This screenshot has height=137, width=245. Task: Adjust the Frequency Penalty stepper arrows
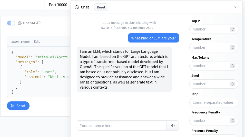[233, 121]
